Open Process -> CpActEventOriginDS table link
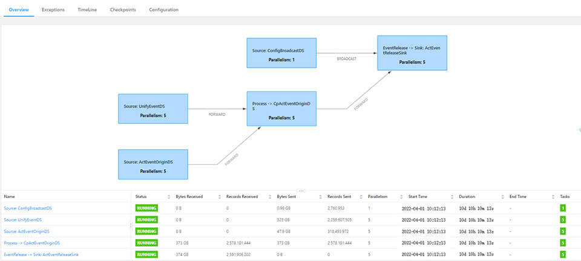 (31, 243)
